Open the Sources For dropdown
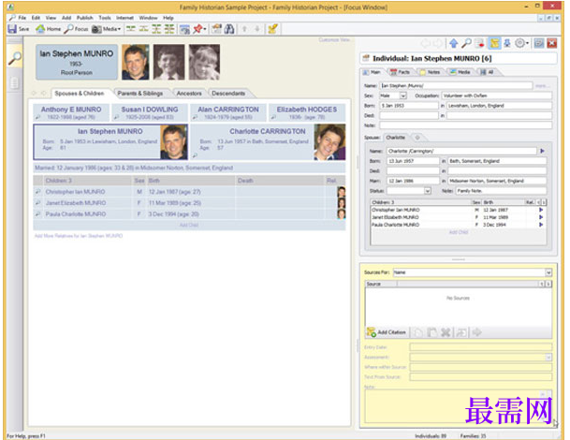The height and width of the screenshot is (440, 570). click(548, 272)
